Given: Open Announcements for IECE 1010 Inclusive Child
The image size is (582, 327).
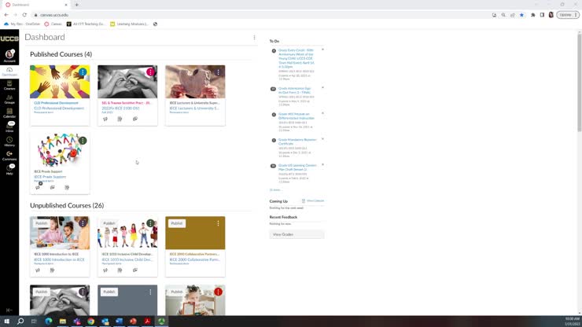Looking at the screenshot, I should [x=105, y=270].
